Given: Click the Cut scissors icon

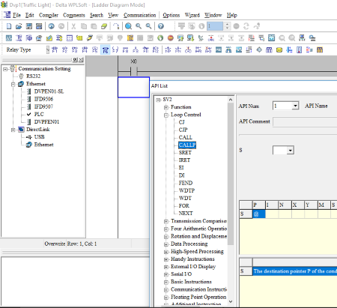Looking at the screenshot, I should pyautogui.click(x=73, y=26).
